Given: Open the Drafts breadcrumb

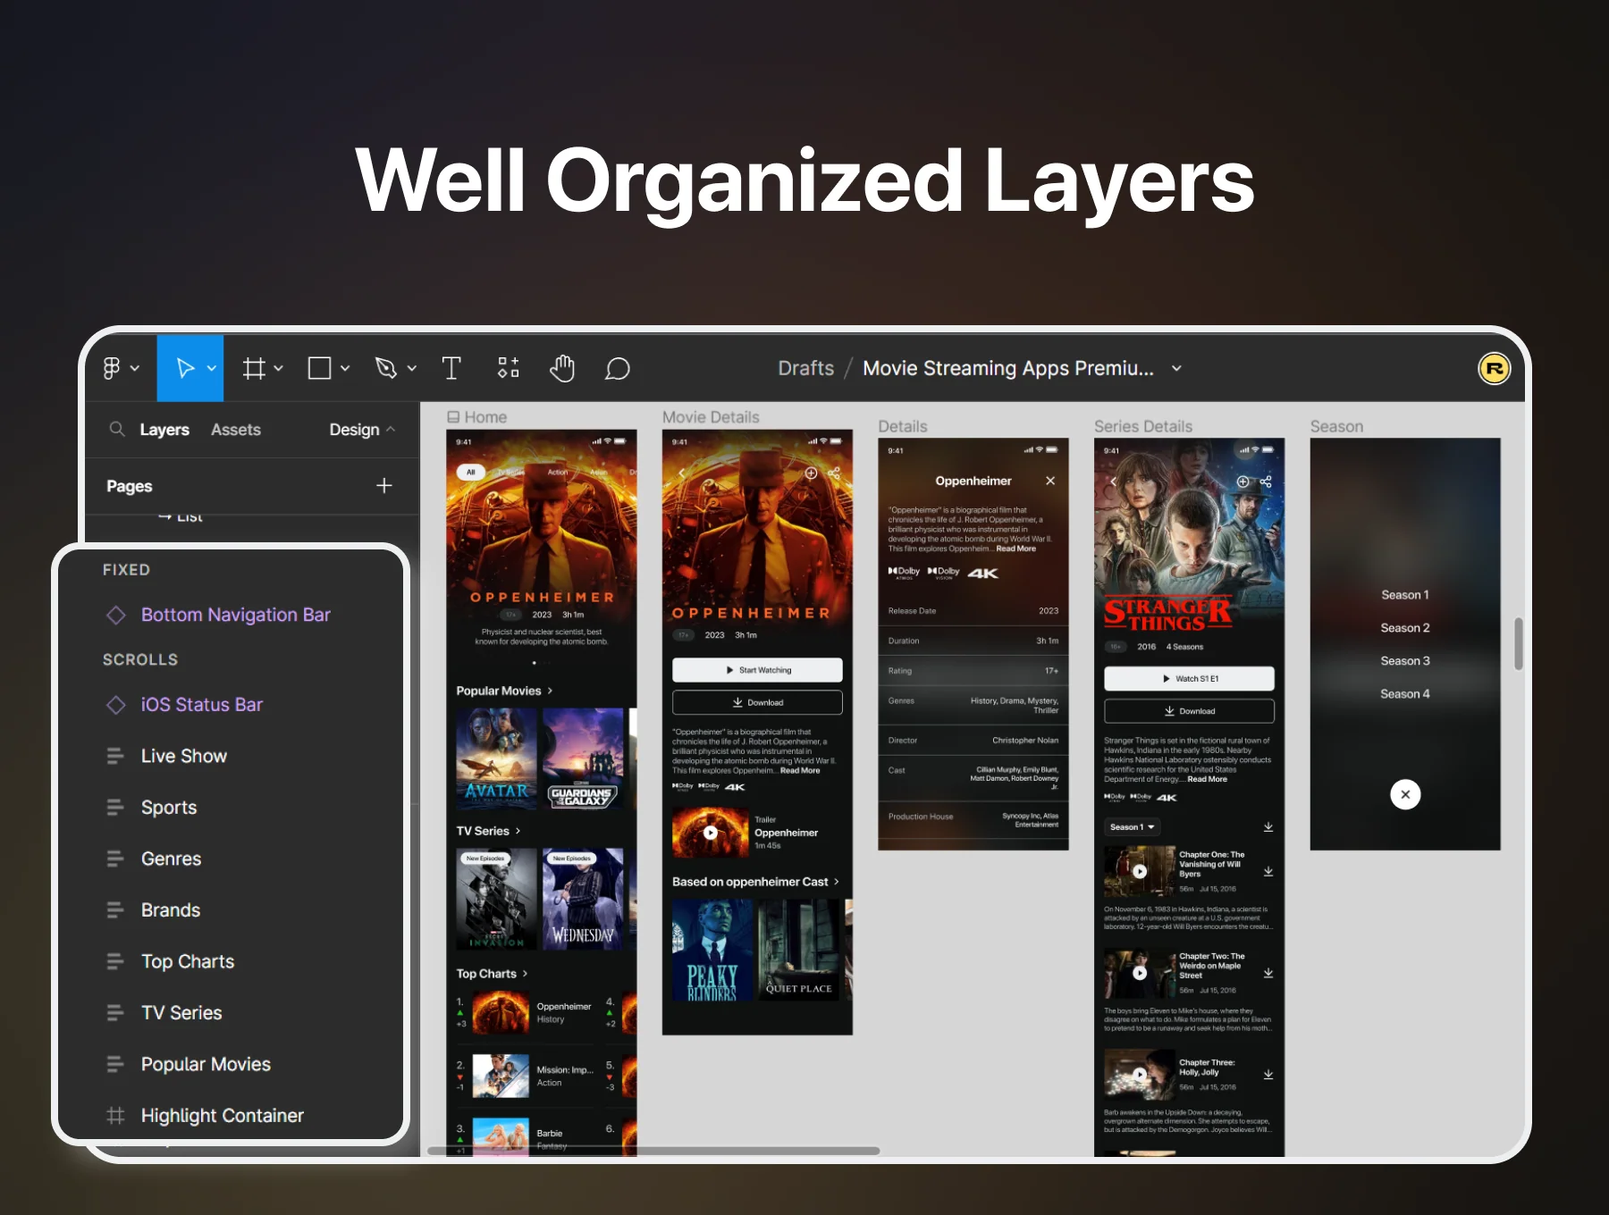Looking at the screenshot, I should pos(805,368).
